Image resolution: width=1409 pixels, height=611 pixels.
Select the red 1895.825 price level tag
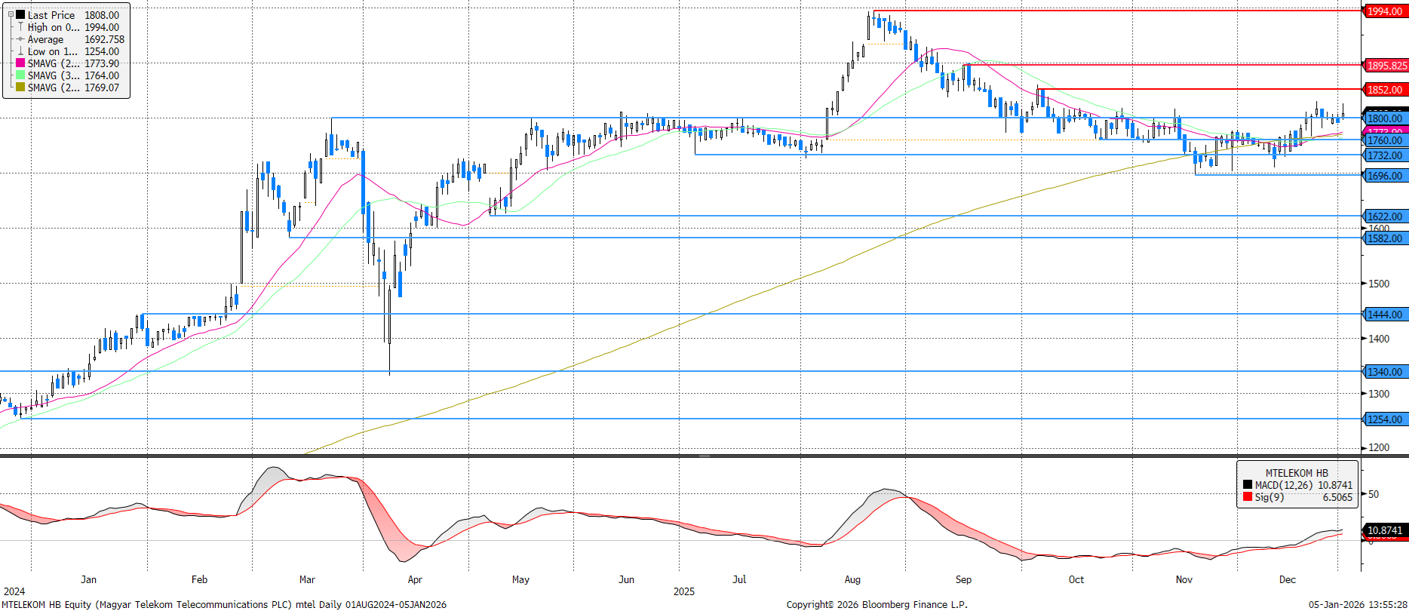(x=1386, y=66)
